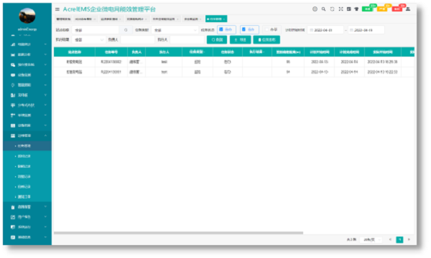The height and width of the screenshot is (258, 431).
Task: Uncheck the 待办 task status checkbox
Action: 221,29
